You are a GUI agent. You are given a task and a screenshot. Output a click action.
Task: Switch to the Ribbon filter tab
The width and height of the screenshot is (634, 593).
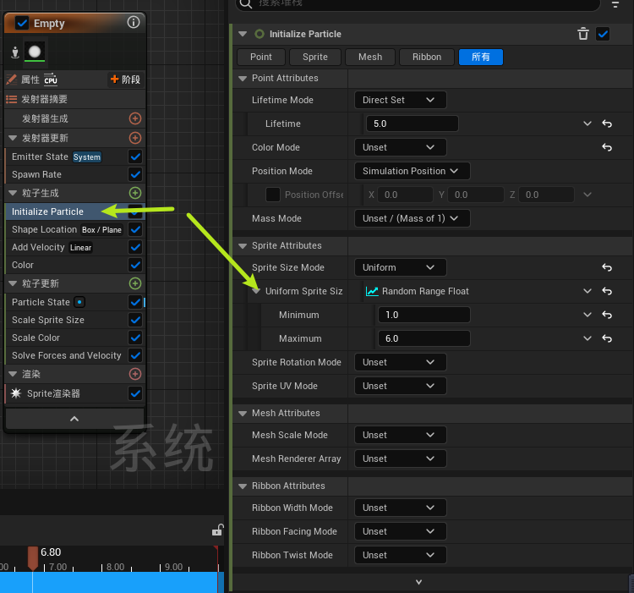pos(427,57)
